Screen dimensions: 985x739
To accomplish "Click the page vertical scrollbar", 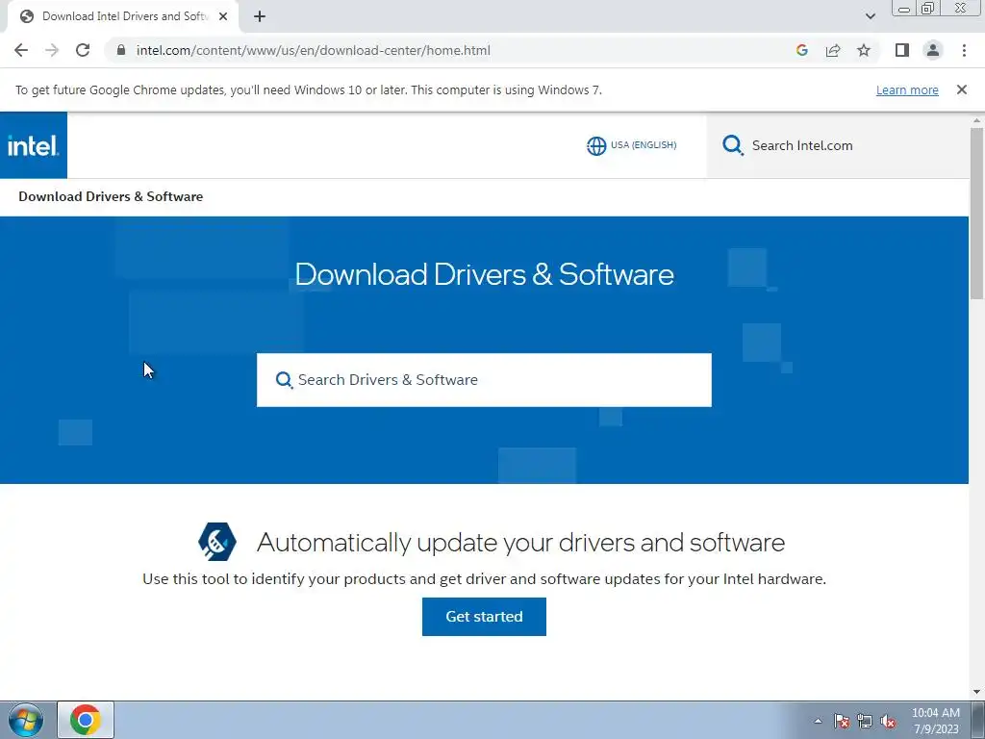I will click(977, 214).
